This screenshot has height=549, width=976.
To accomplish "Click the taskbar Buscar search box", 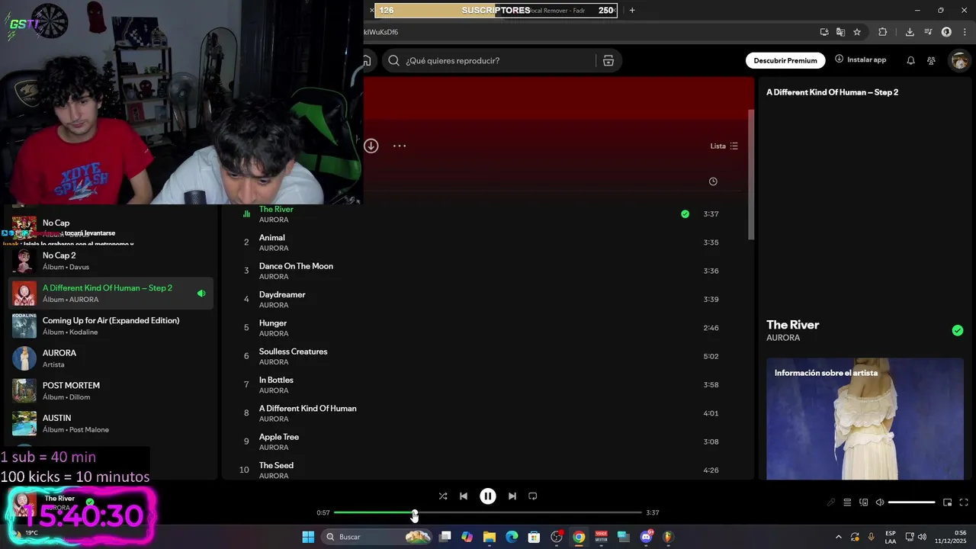I will 378,537.
